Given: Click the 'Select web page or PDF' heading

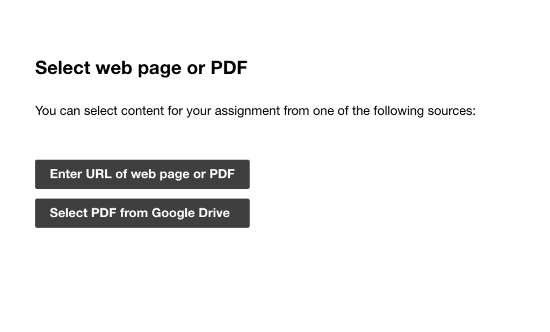Looking at the screenshot, I should [x=141, y=68].
